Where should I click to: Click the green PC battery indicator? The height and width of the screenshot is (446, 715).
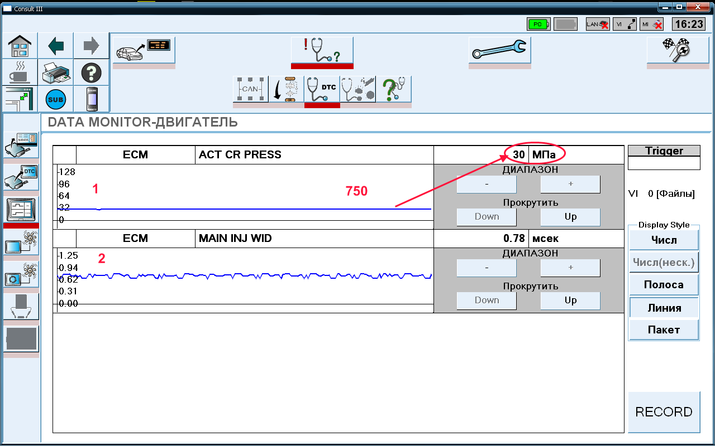click(538, 24)
